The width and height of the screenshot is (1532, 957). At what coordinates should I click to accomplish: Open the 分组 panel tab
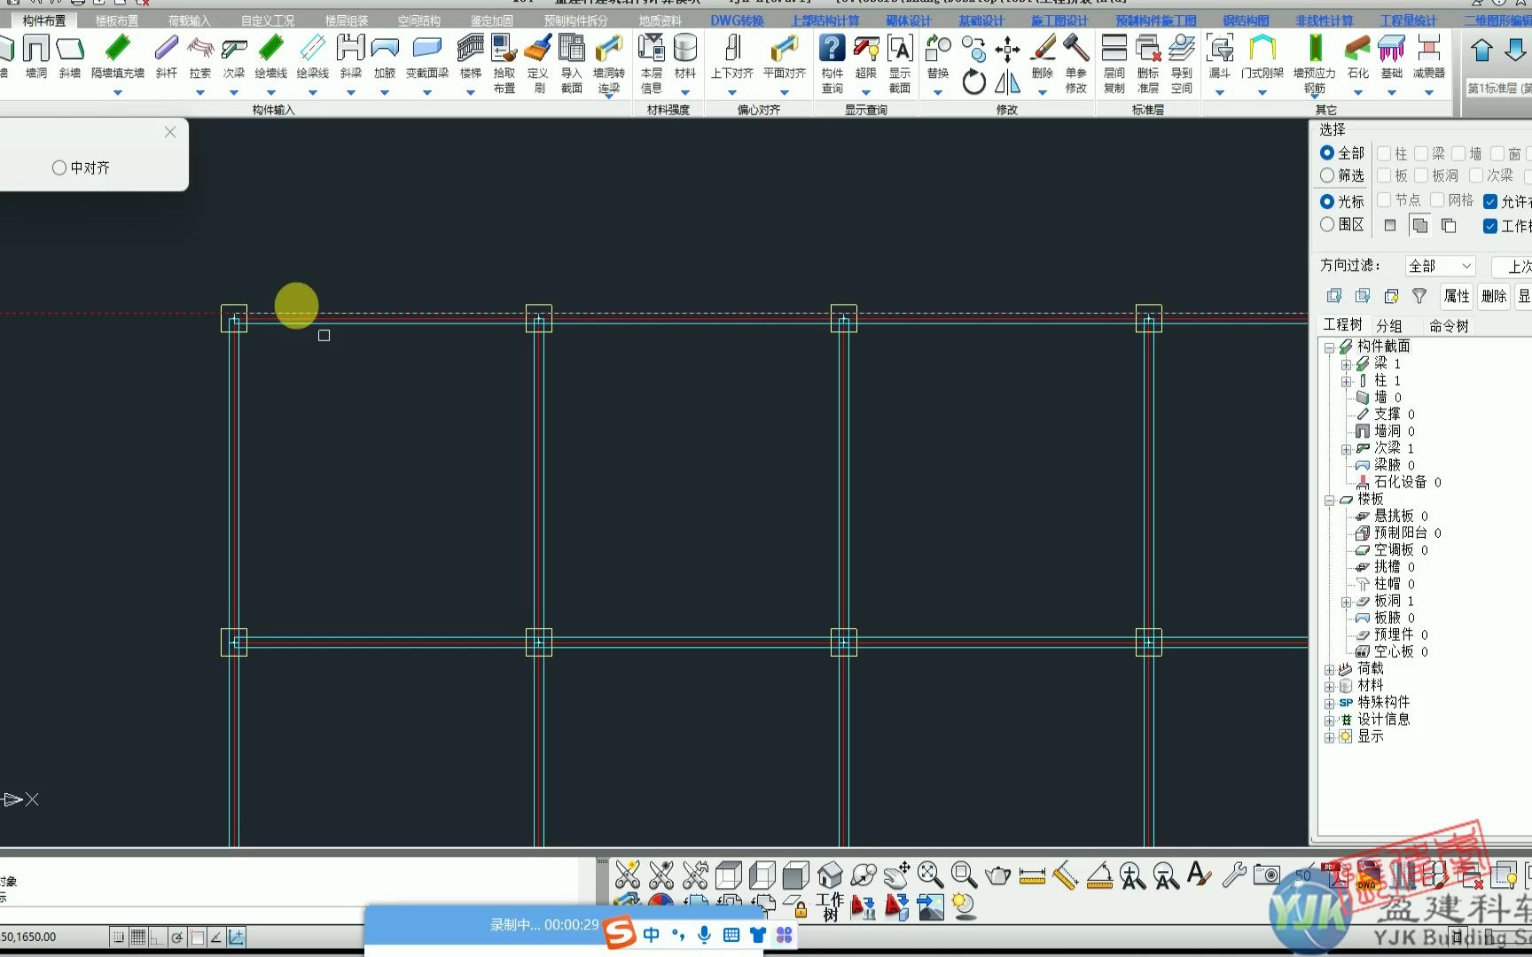[x=1389, y=326]
